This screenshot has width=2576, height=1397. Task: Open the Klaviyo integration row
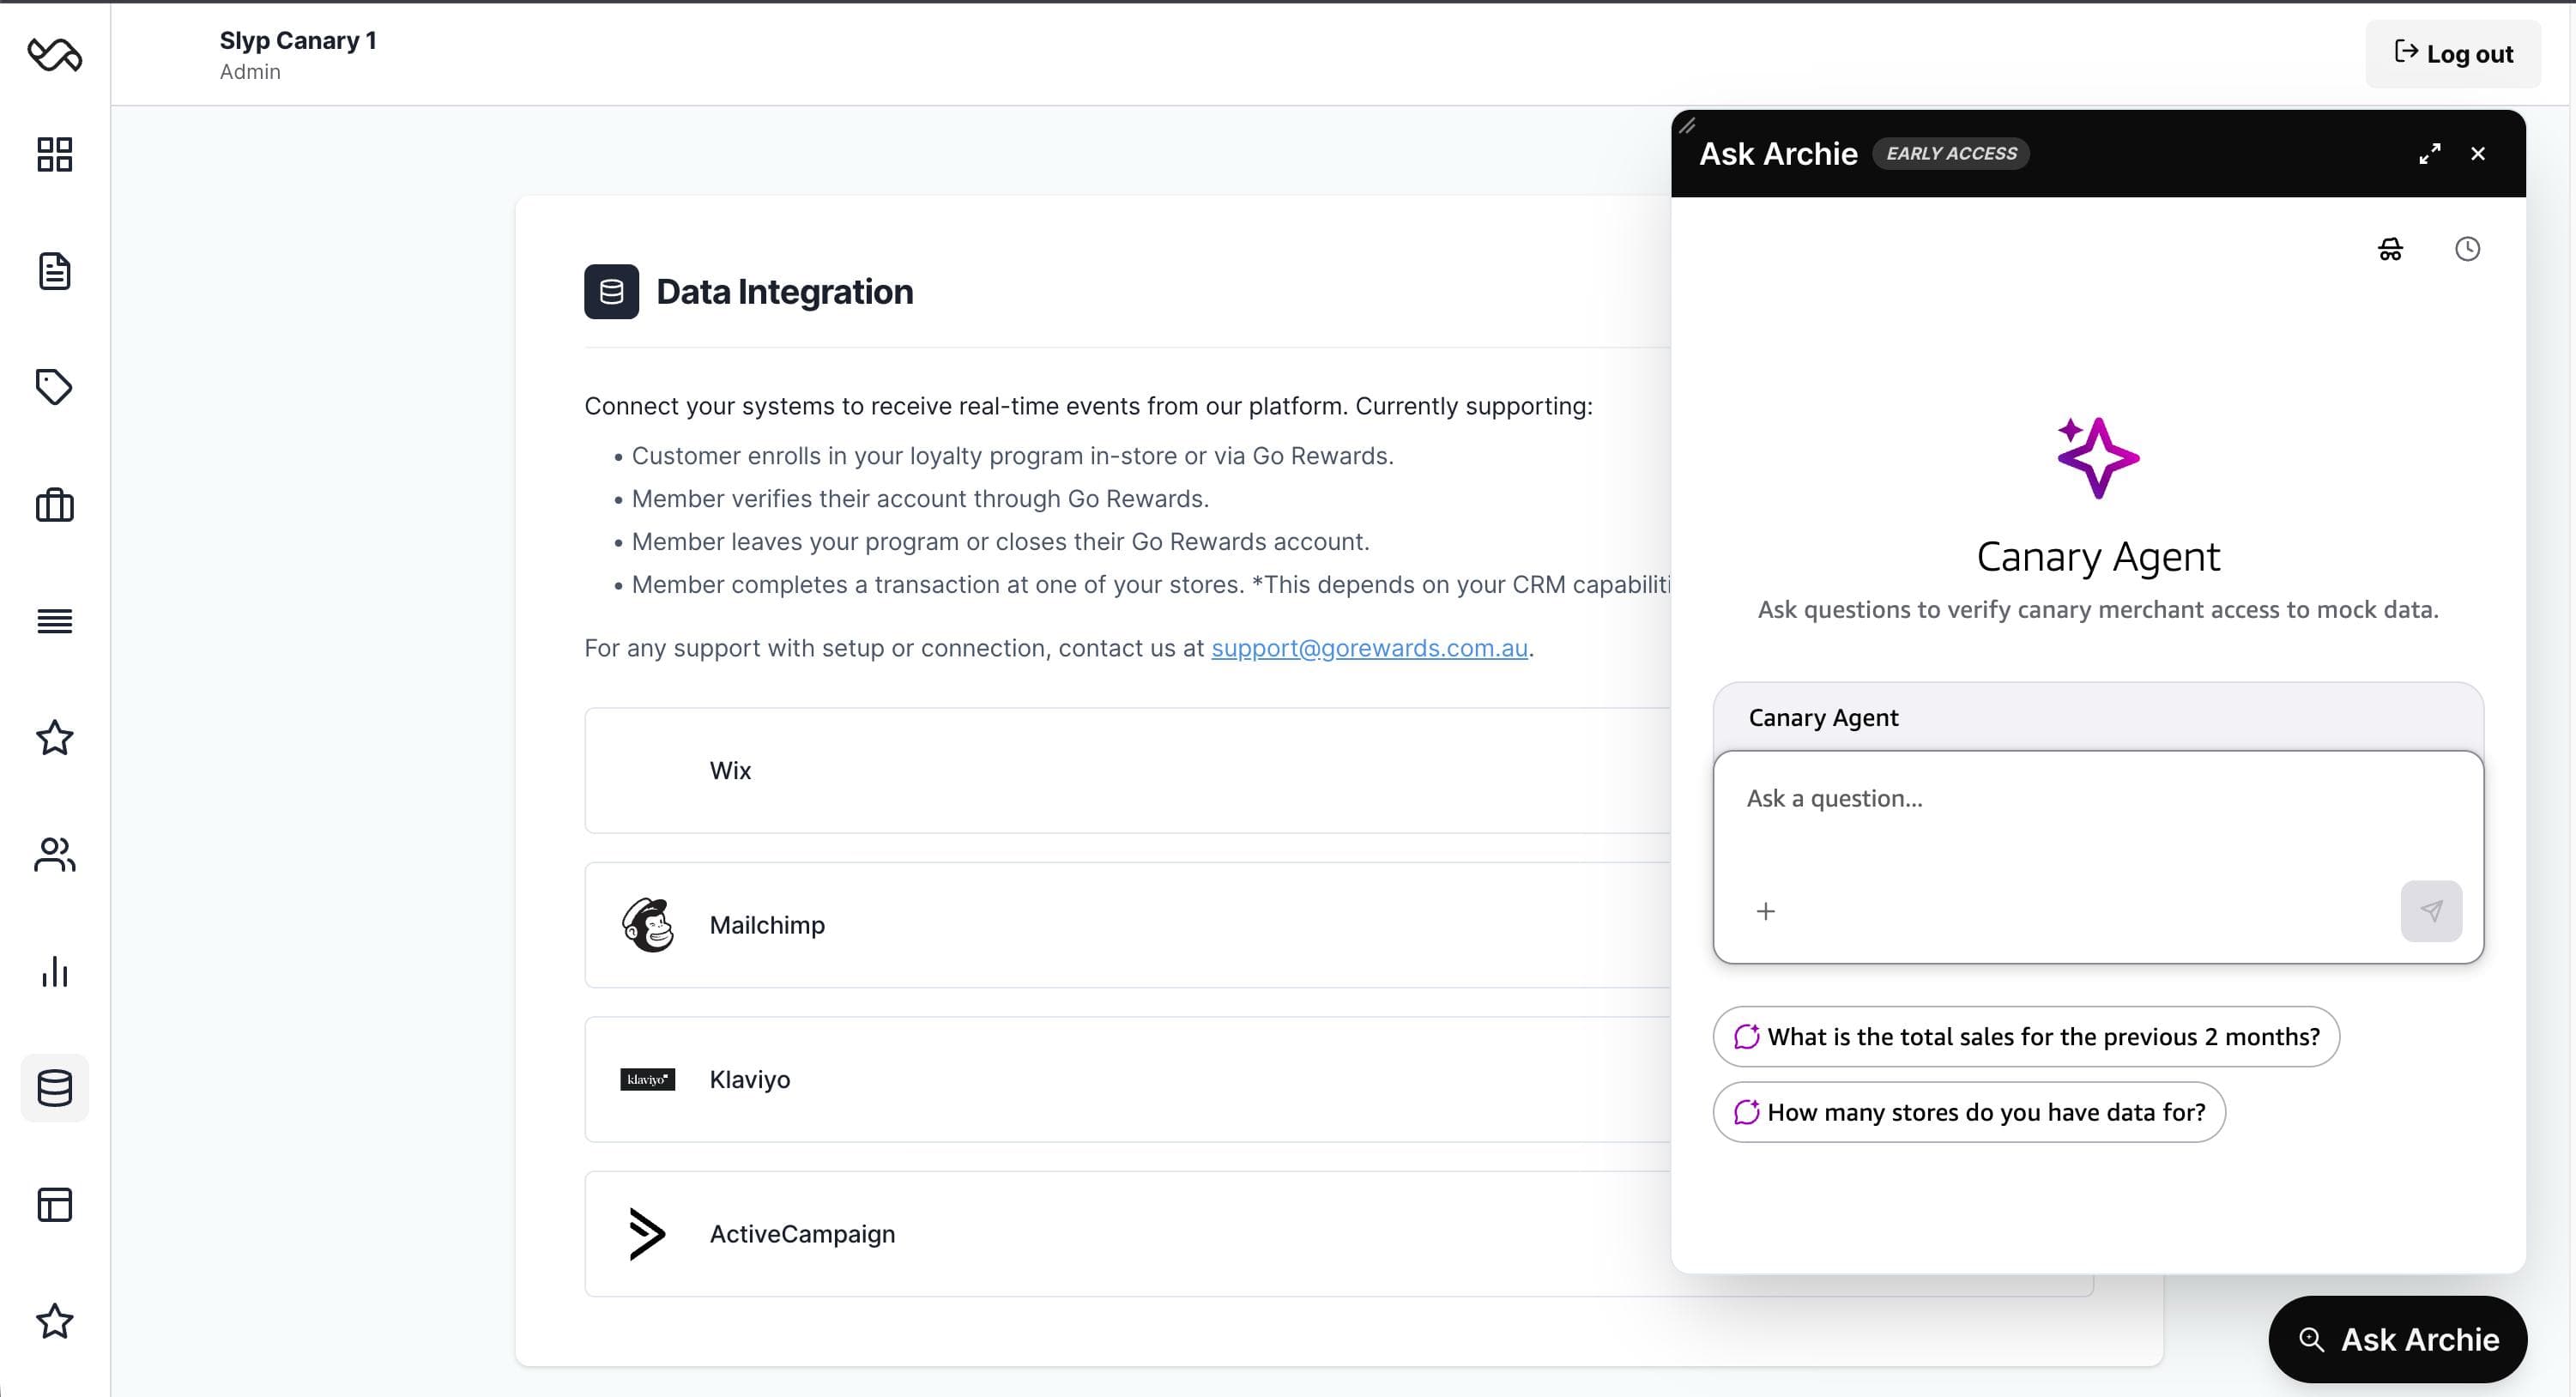1127,1079
